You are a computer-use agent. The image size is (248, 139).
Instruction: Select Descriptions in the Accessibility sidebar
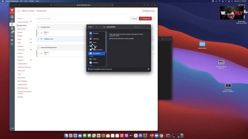pos(96,54)
